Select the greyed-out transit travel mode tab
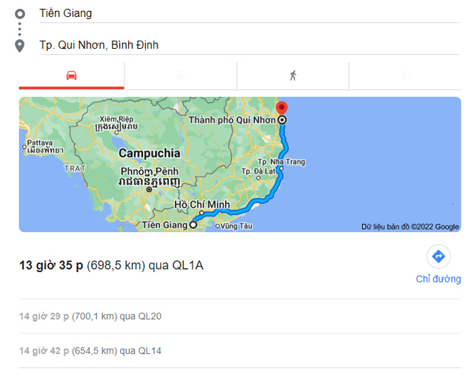This screenshot has height=377, width=474. tap(181, 75)
